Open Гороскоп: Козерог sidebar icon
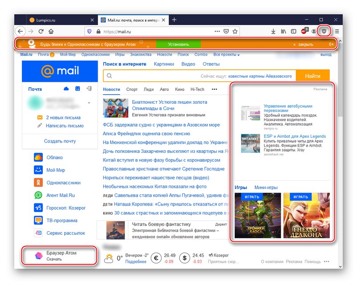Viewport: 357px width, 283px height. [38, 208]
